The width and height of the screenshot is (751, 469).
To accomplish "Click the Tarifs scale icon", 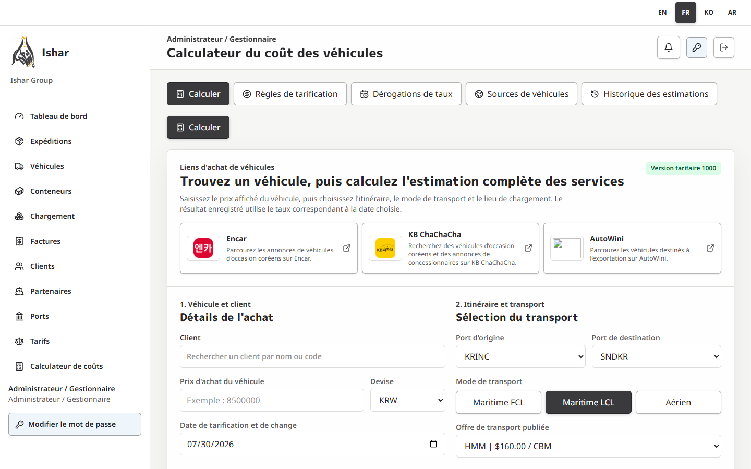I will pos(19,341).
